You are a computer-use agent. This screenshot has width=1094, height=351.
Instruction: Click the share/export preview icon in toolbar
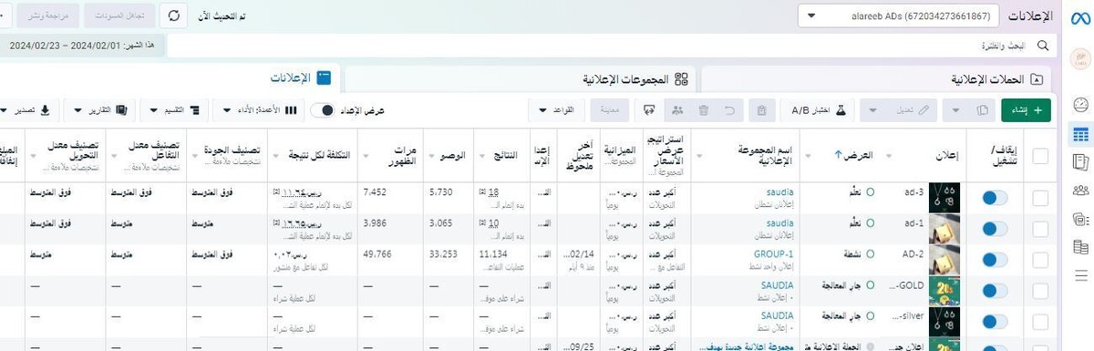649,110
